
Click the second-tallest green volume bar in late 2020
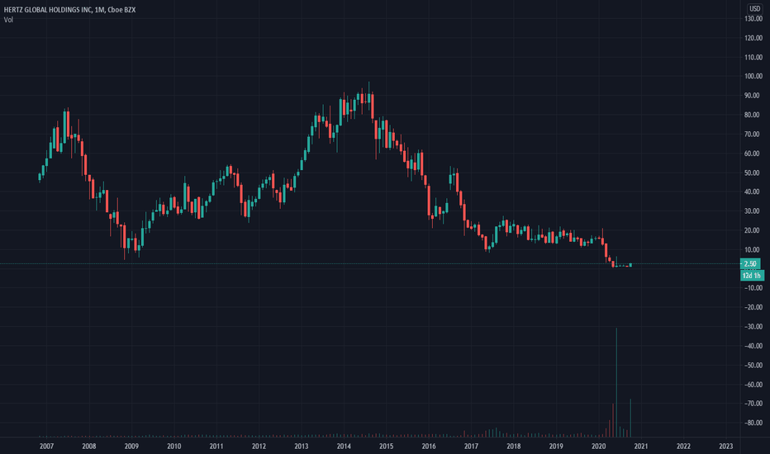630,418
